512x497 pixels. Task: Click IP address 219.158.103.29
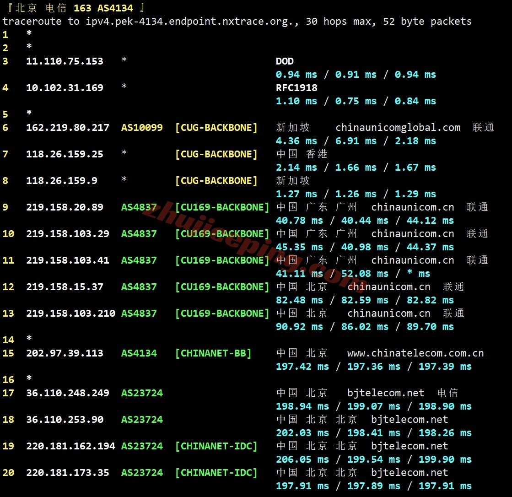68,234
